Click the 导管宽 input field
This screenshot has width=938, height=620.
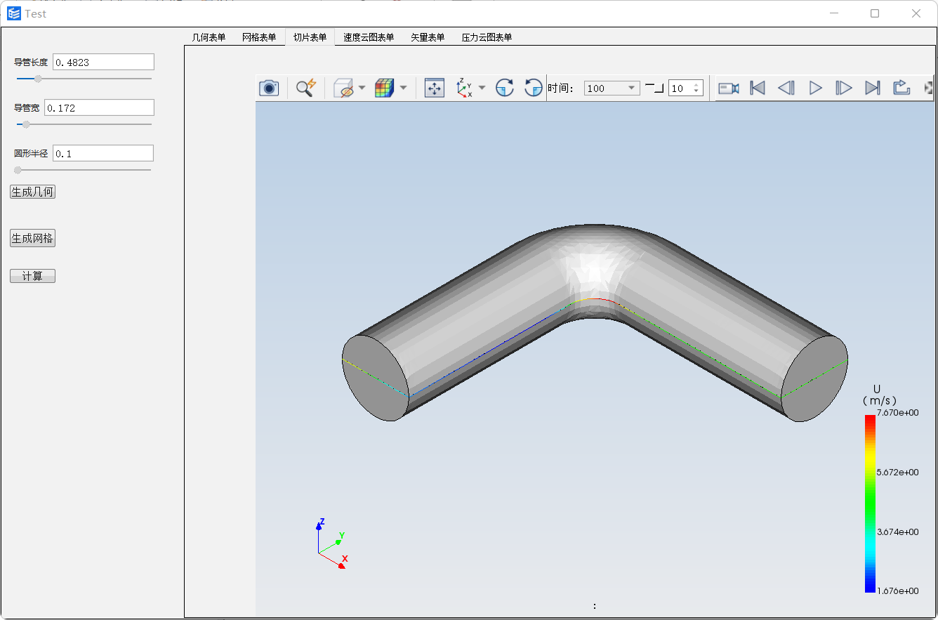[99, 107]
